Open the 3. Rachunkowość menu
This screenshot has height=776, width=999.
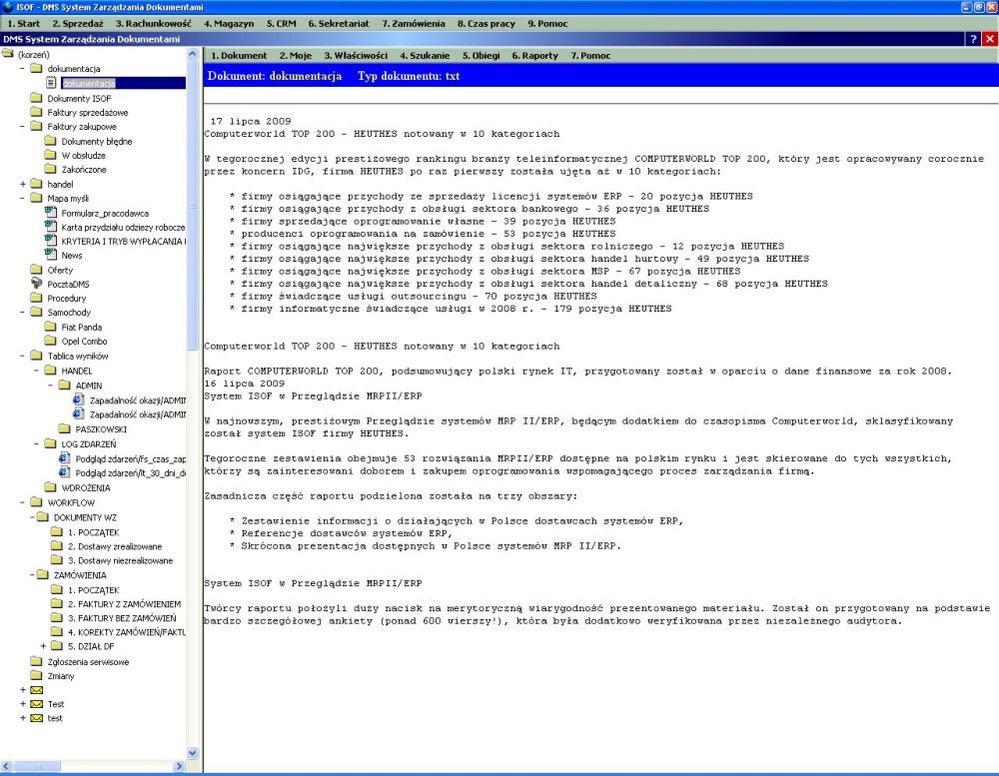click(153, 24)
